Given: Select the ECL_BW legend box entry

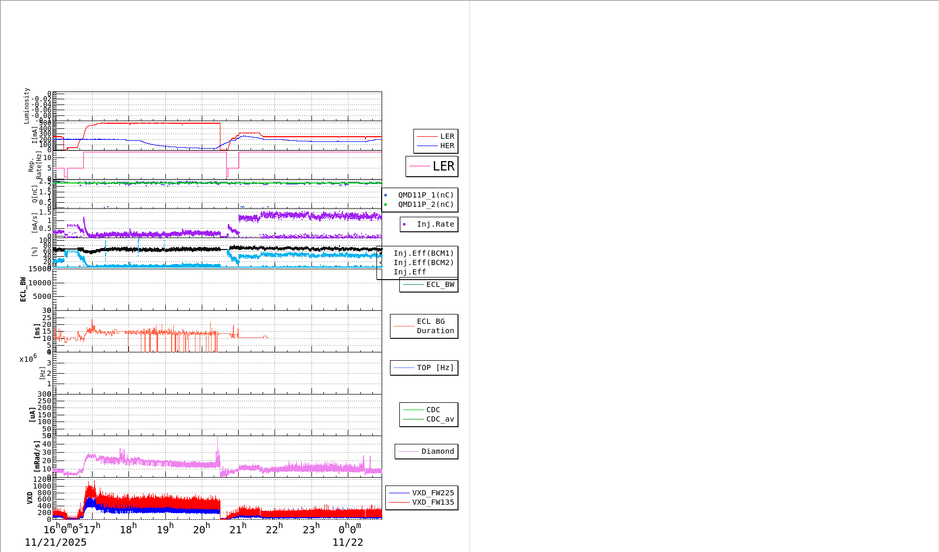Looking at the screenshot, I should pyautogui.click(x=429, y=285).
